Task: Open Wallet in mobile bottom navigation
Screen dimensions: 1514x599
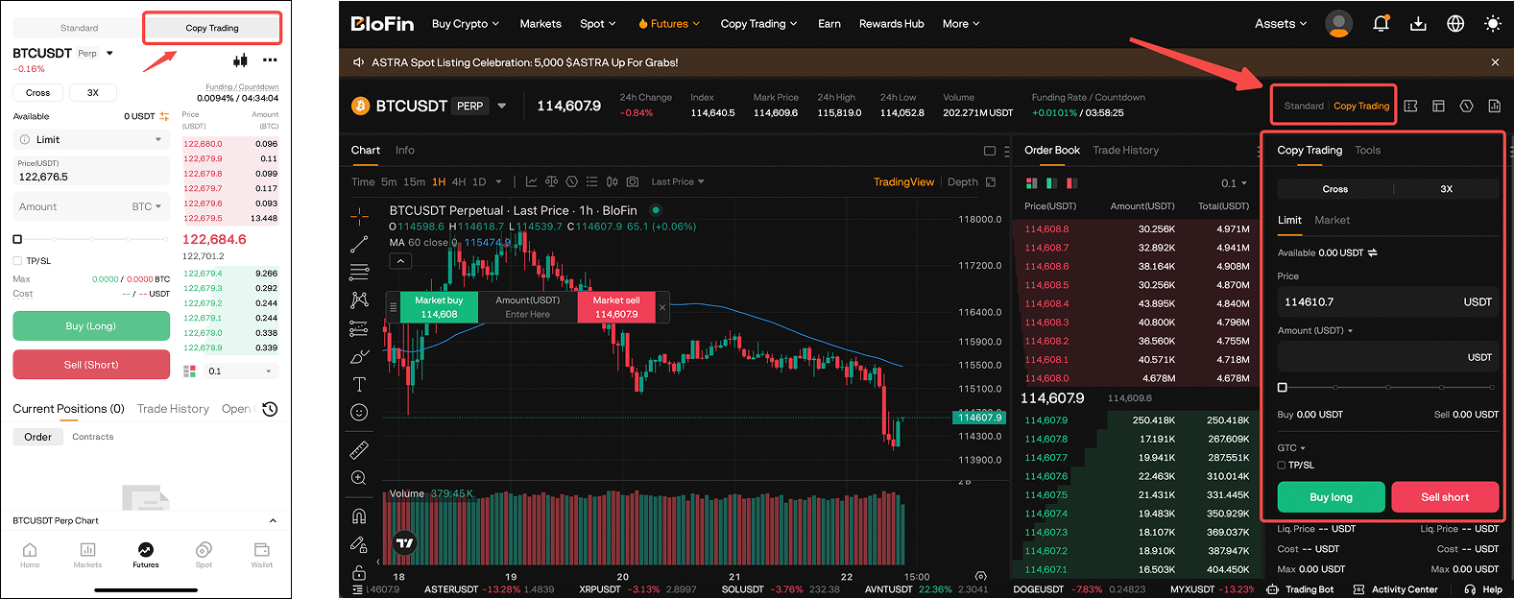Action: click(262, 554)
